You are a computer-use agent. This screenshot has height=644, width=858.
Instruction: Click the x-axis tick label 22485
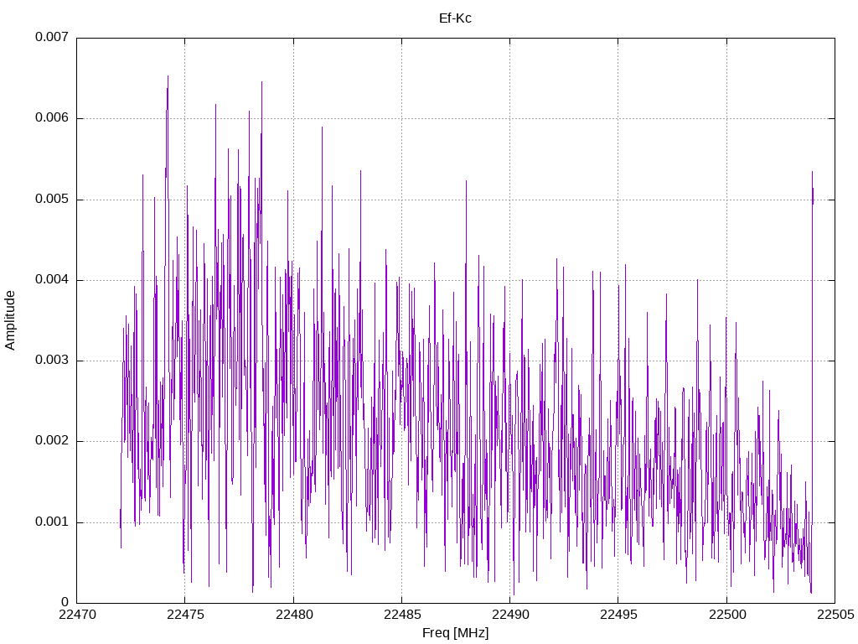[402, 615]
